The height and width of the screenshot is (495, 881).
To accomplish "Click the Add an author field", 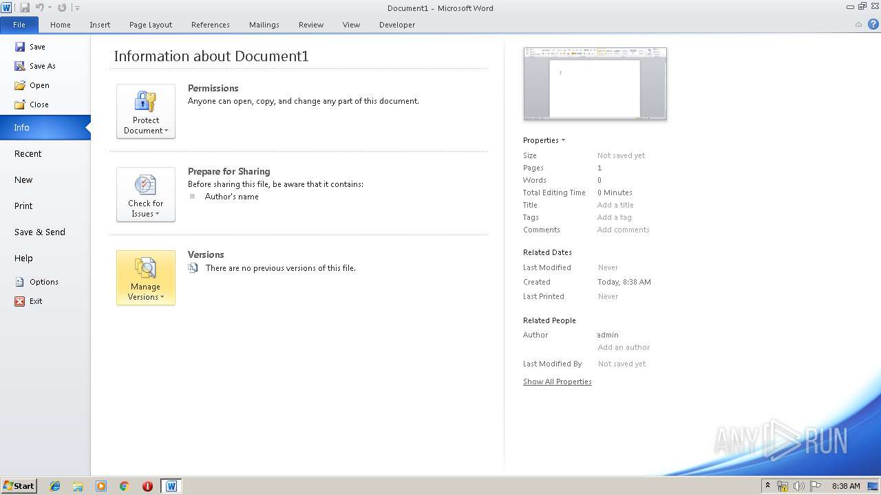I will pos(624,348).
